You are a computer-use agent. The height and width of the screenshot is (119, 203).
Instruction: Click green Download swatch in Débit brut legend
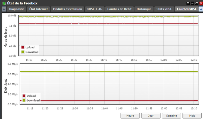pos(24,100)
